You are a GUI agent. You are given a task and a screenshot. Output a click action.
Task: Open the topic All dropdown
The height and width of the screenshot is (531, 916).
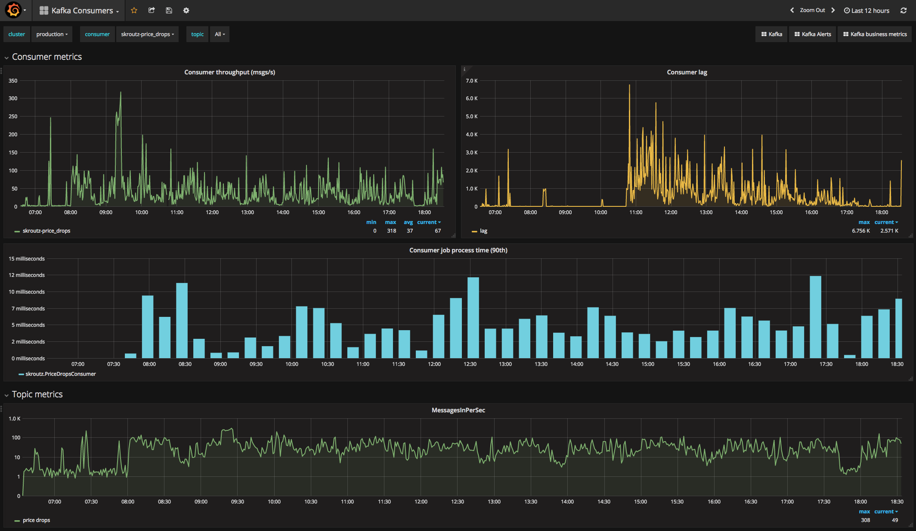220,34
